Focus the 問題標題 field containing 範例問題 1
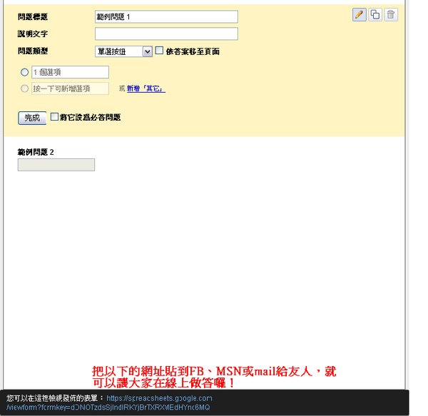428x416 pixels. tap(166, 17)
